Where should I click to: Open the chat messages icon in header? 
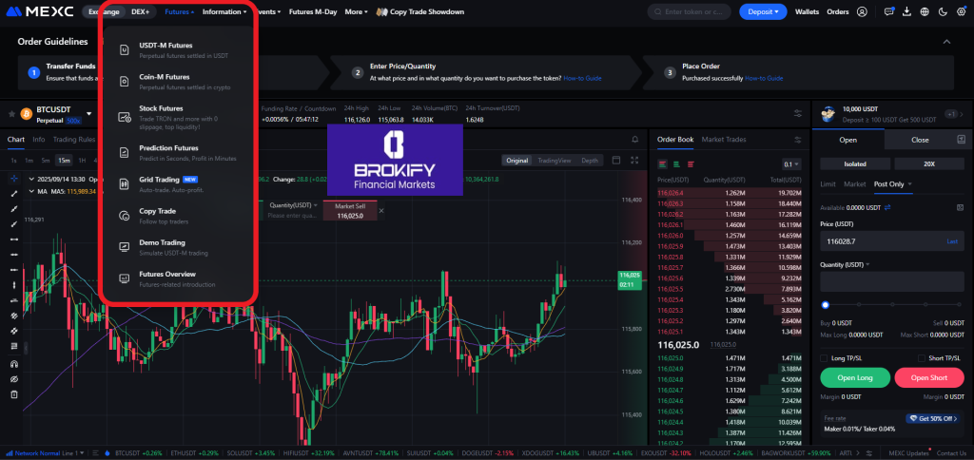pyautogui.click(x=888, y=12)
